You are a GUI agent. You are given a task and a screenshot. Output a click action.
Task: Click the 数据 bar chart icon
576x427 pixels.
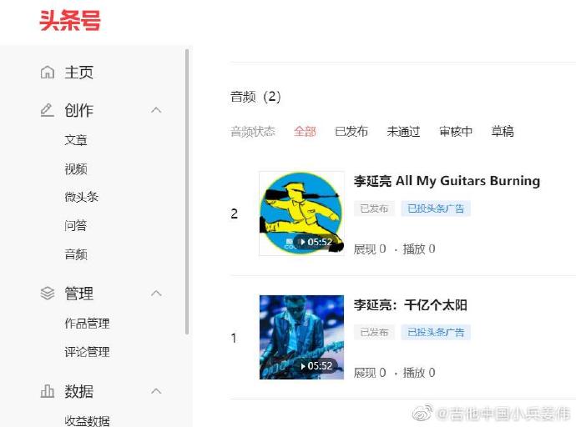[48, 391]
